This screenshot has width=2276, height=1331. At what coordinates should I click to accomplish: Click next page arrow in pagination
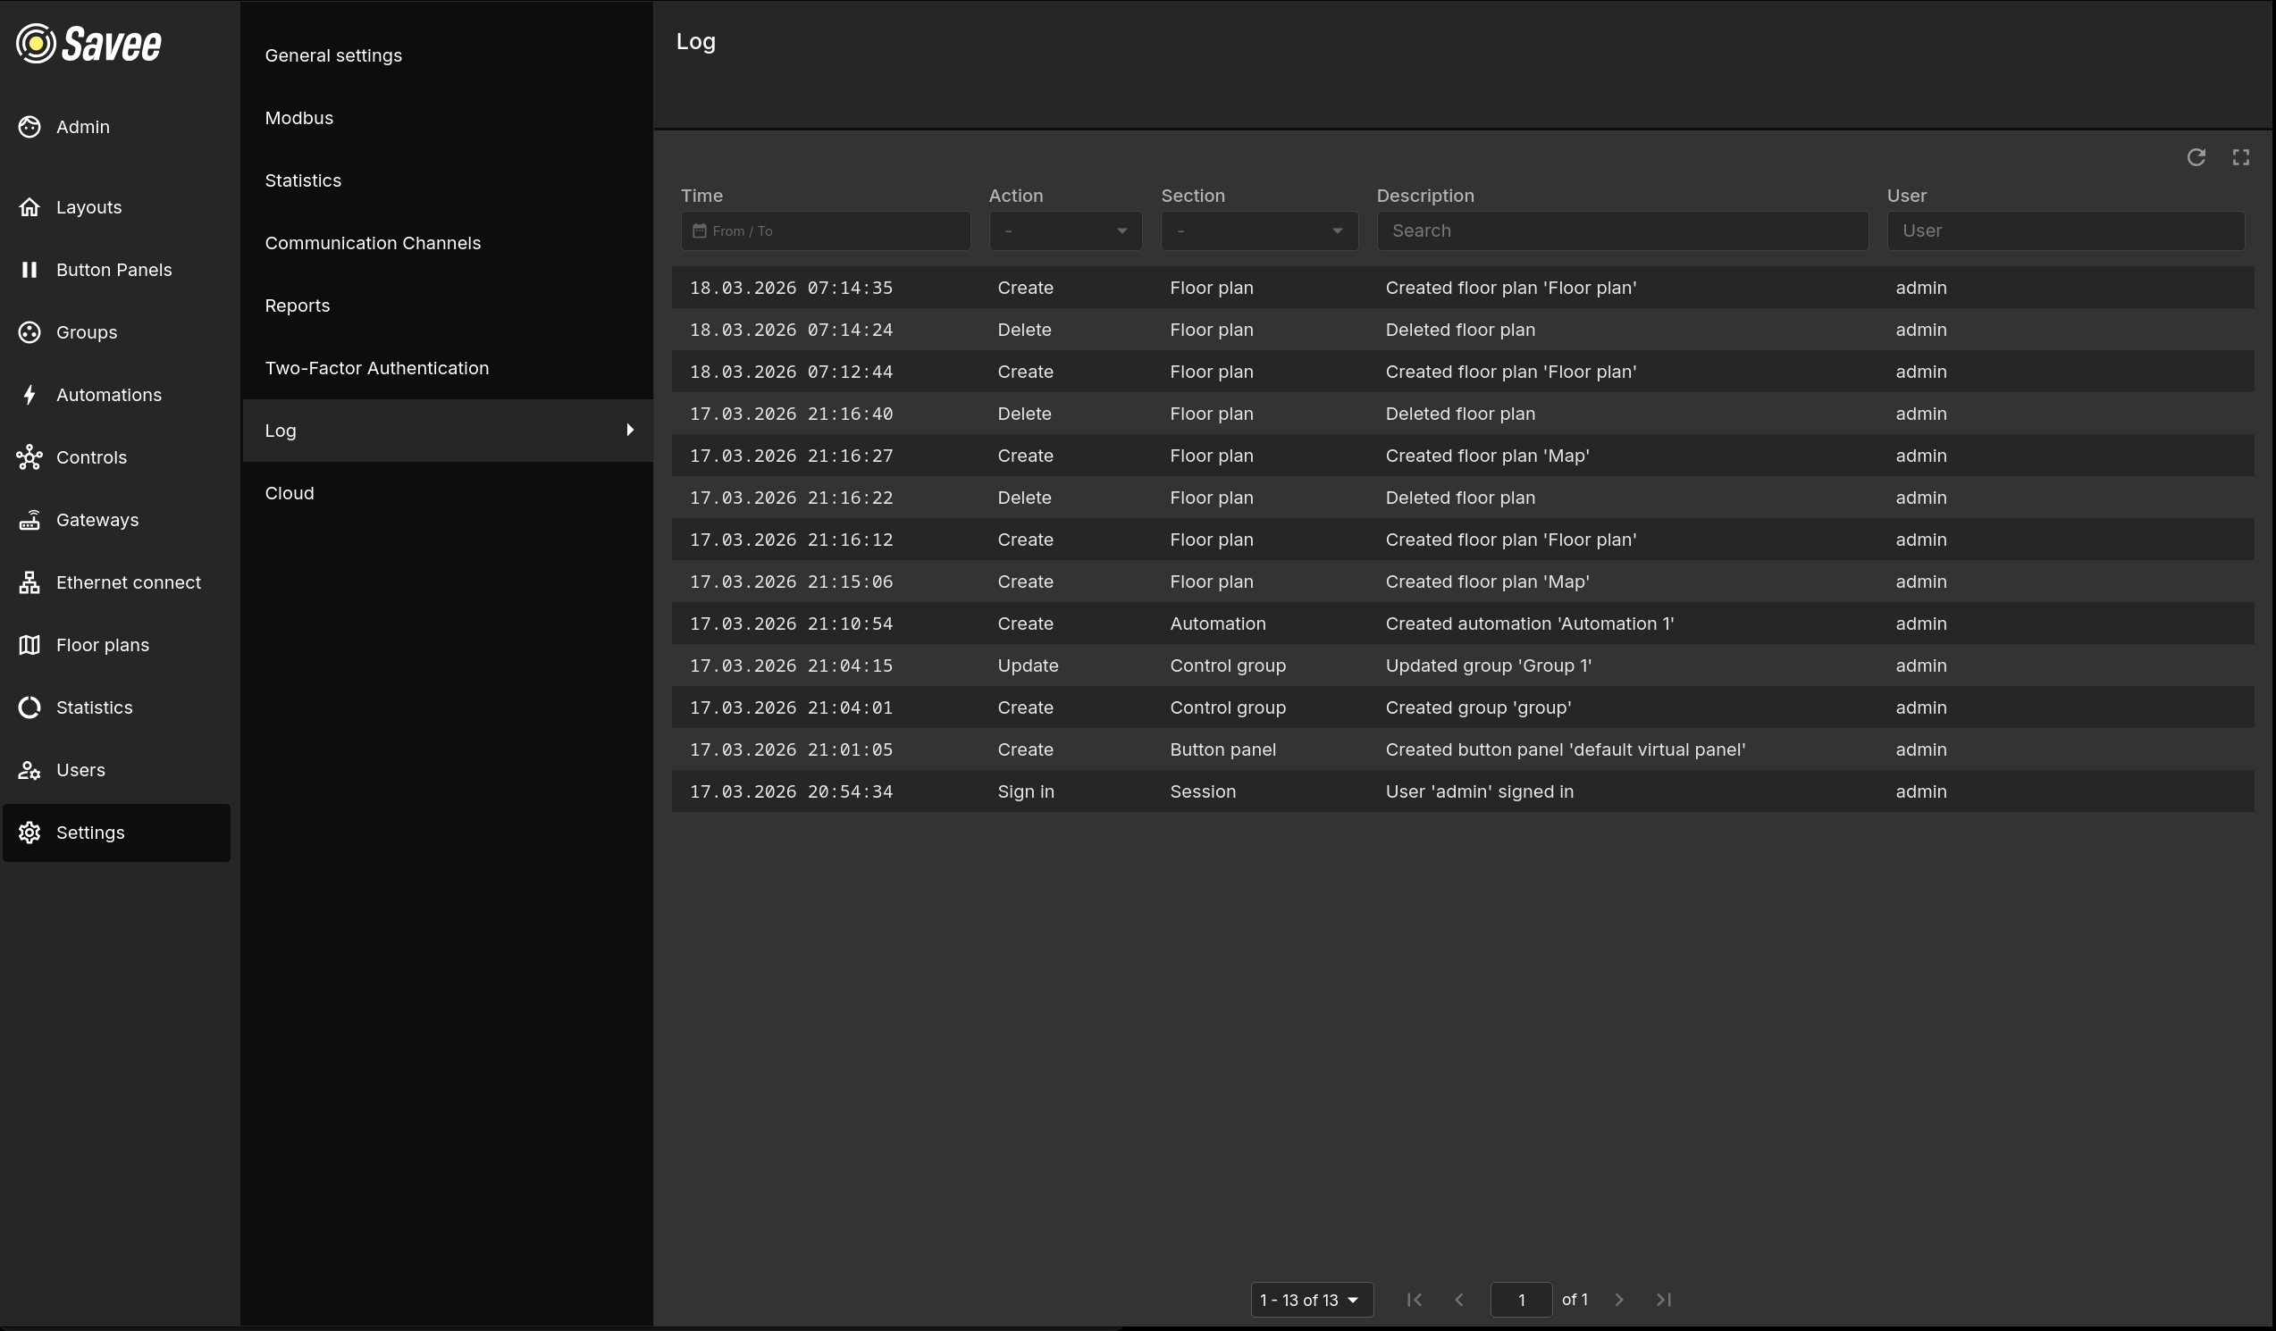[x=1618, y=1300]
